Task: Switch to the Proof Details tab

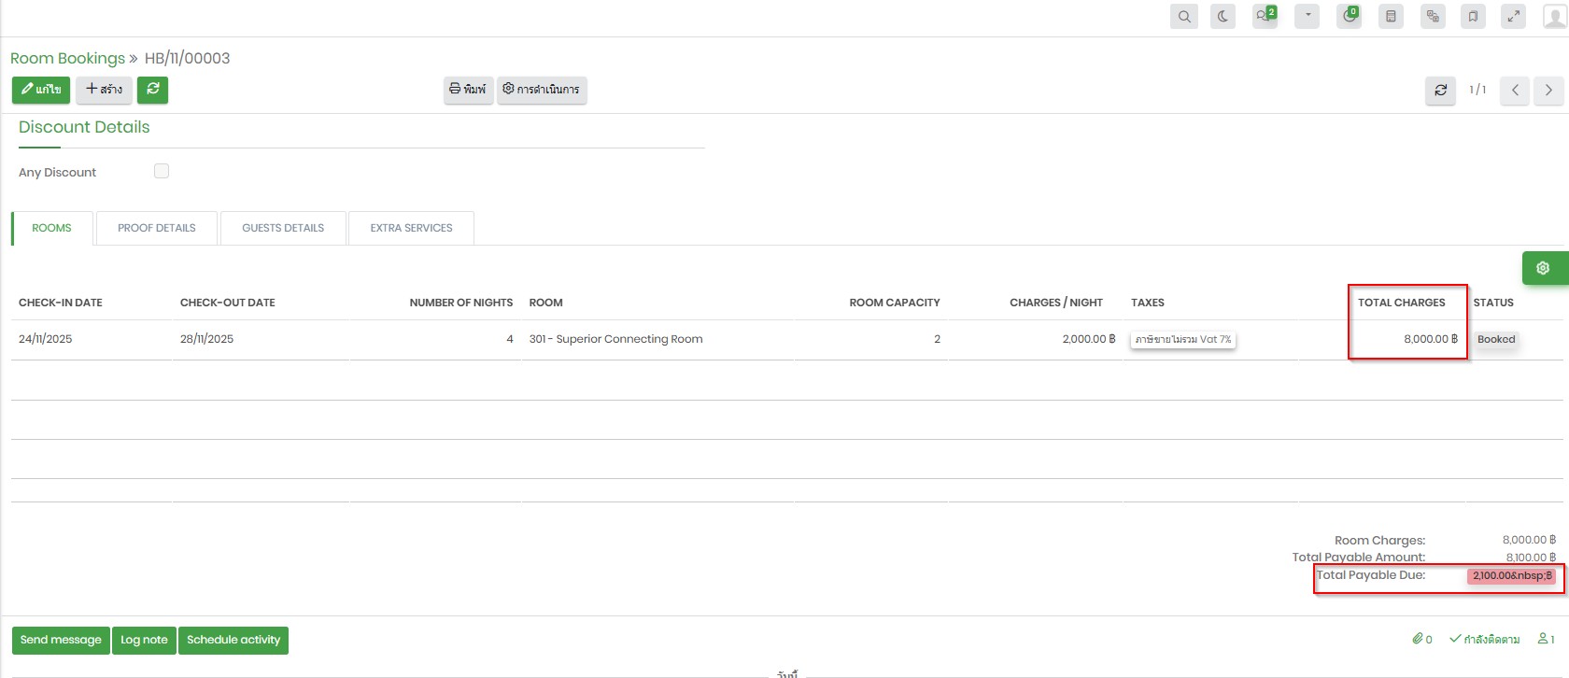Action: (x=157, y=228)
